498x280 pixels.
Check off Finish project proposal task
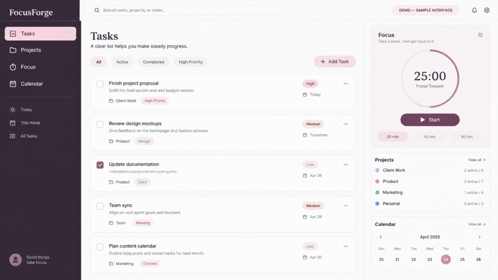(x=100, y=84)
